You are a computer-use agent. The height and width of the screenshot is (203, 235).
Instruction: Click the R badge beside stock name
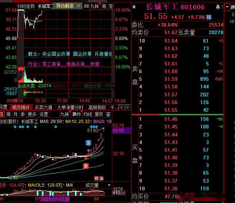click(134, 7)
